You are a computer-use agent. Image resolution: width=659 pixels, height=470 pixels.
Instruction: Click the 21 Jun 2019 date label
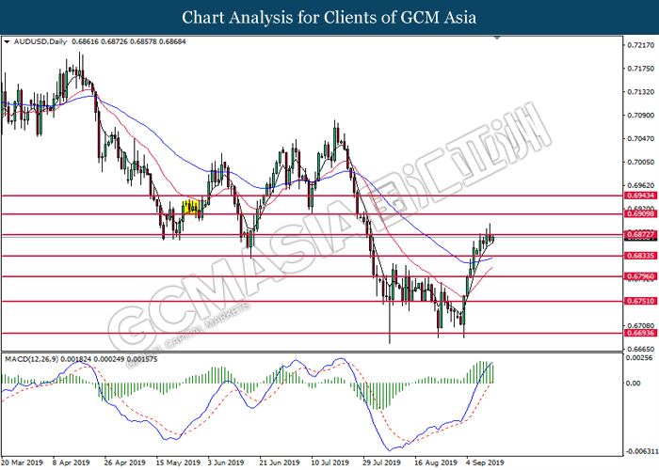tap(280, 462)
